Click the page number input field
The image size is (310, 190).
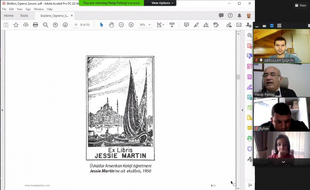pyautogui.click(x=76, y=25)
